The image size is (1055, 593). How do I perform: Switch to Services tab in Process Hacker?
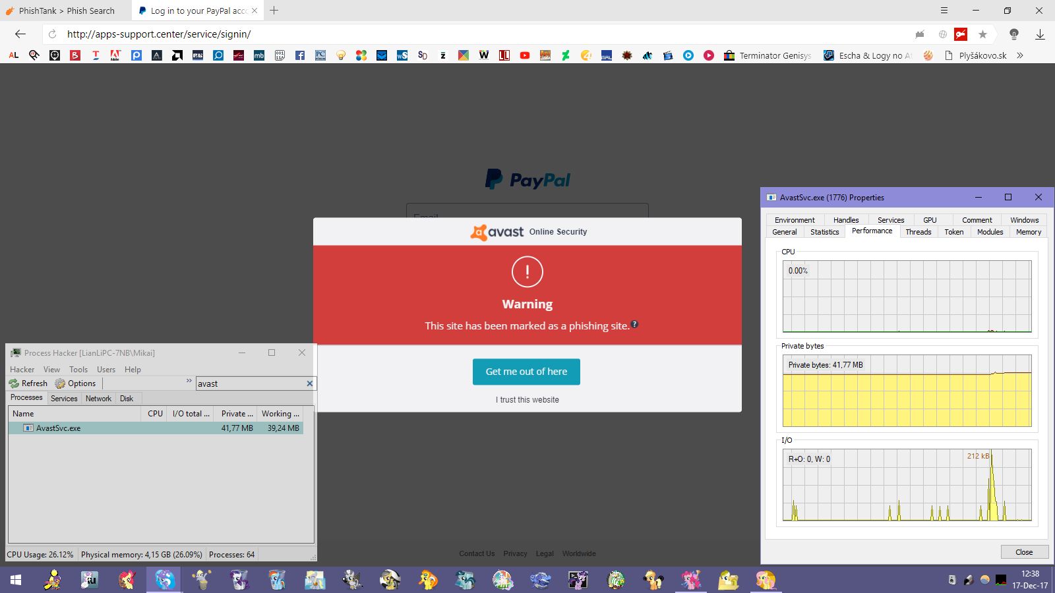(64, 399)
